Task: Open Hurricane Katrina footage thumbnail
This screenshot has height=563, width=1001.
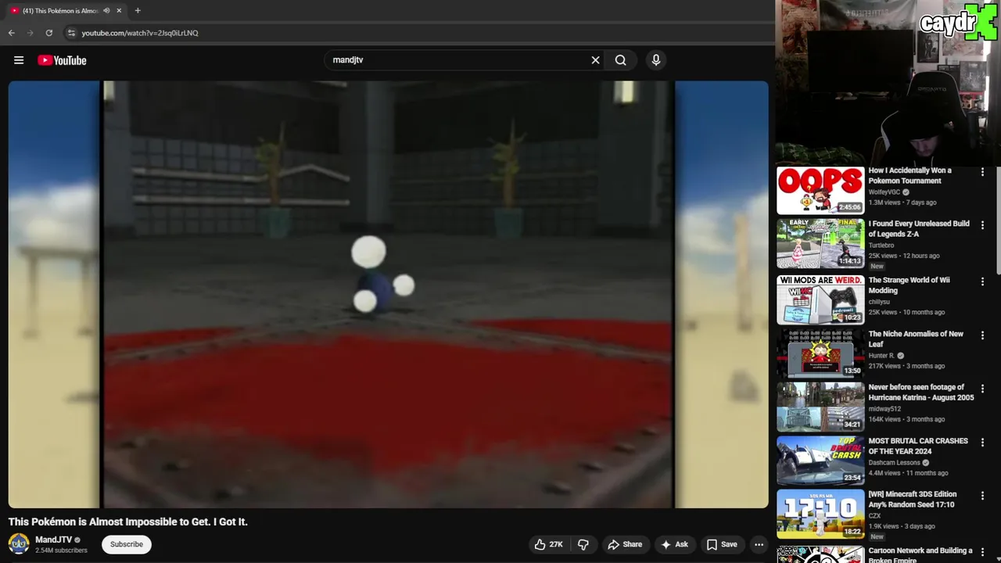Action: 820,407
